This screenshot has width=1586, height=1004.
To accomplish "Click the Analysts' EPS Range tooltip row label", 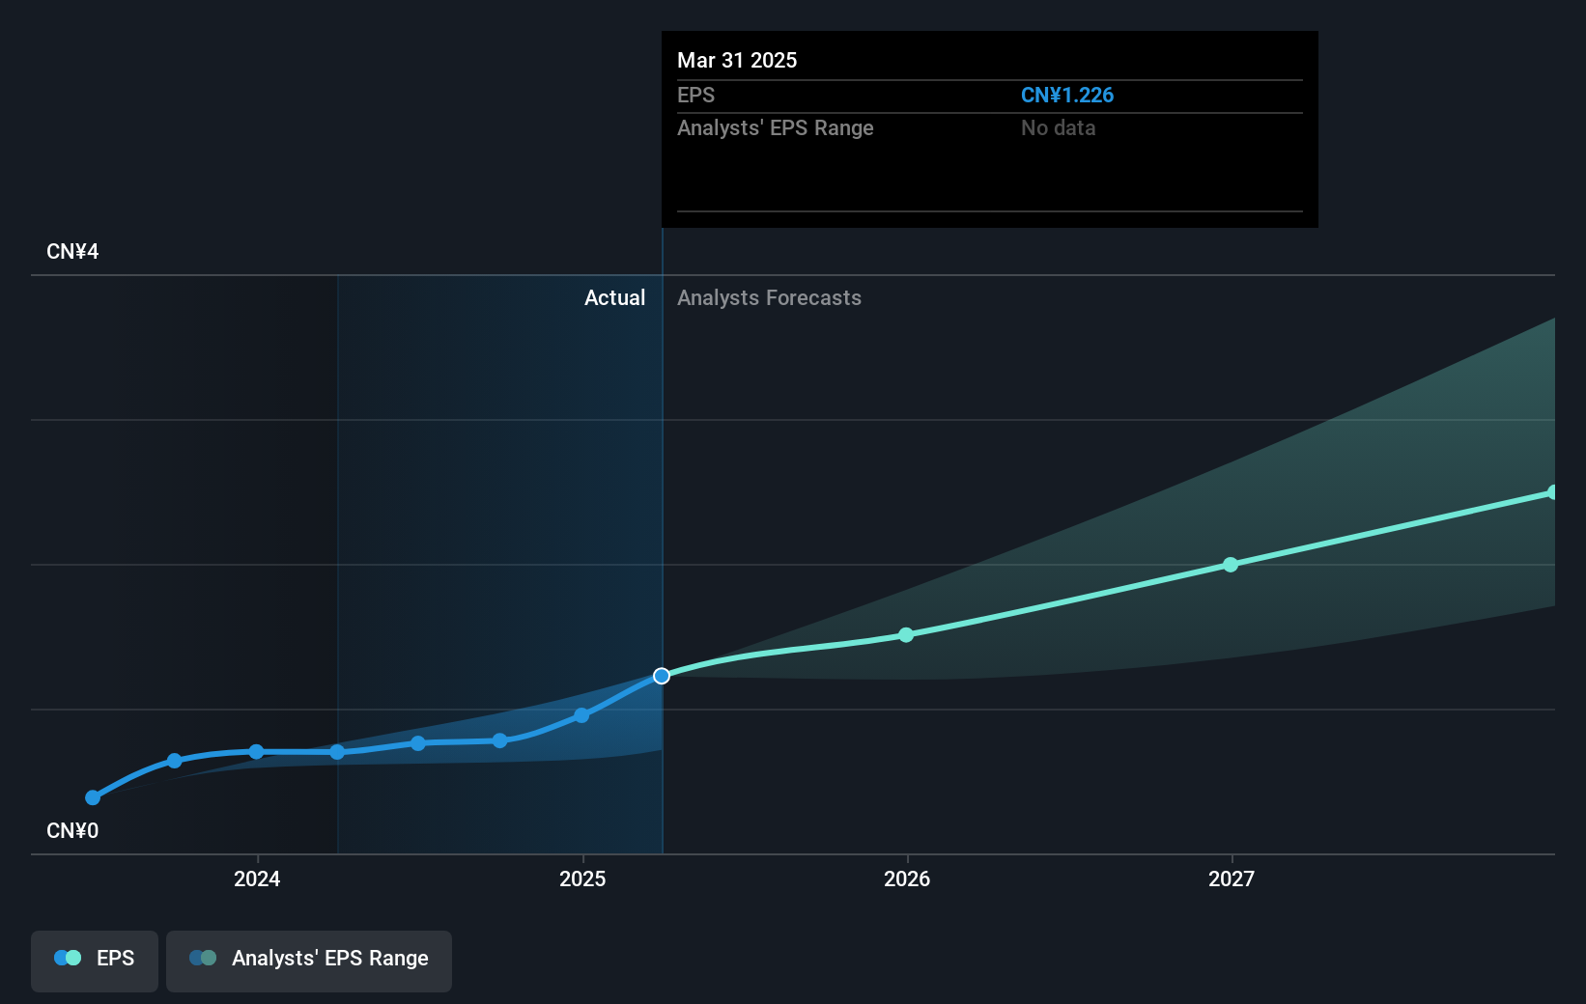I will 776,127.
